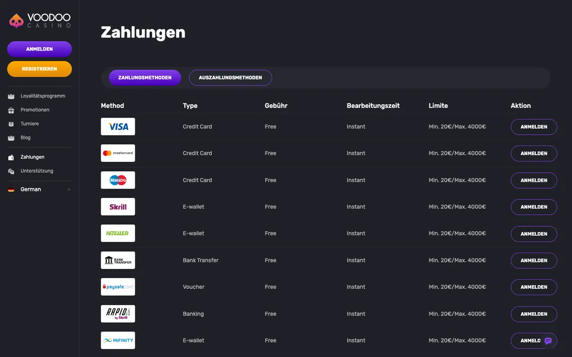
Task: Click E-wallet in the Skrill row
Action: pyautogui.click(x=194, y=207)
